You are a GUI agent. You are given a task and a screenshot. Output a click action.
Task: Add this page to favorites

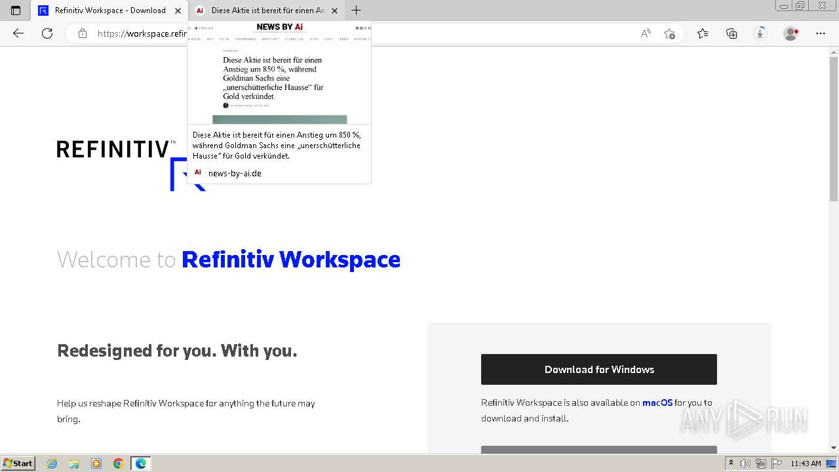point(669,33)
